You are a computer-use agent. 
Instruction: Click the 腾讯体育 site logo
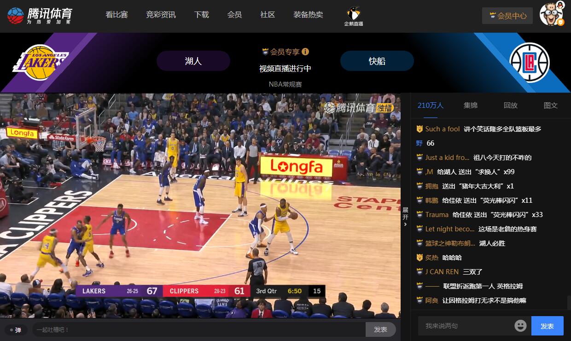[x=40, y=16]
